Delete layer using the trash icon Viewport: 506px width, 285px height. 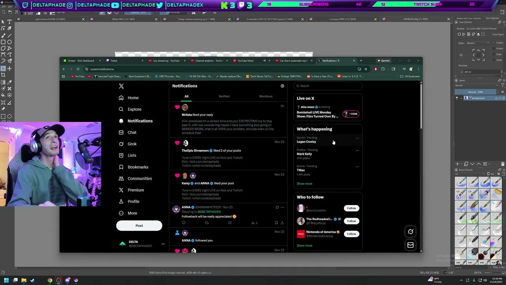point(503,164)
